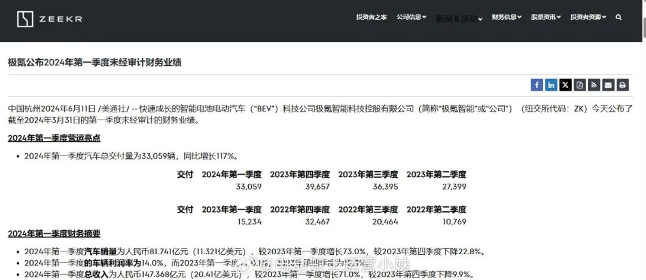The height and width of the screenshot is (280, 646).
Task: Select delivery value 20,464 in table
Action: 385,222
